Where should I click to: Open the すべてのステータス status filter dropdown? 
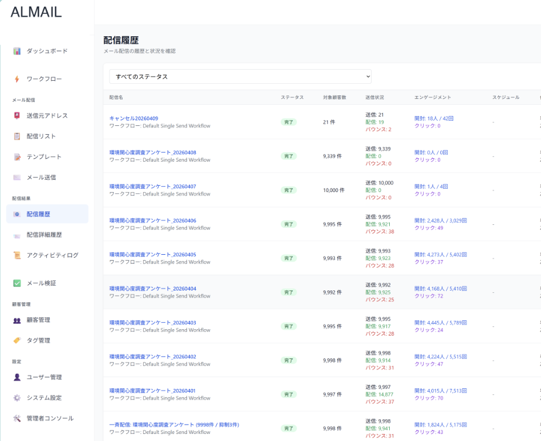(x=240, y=77)
